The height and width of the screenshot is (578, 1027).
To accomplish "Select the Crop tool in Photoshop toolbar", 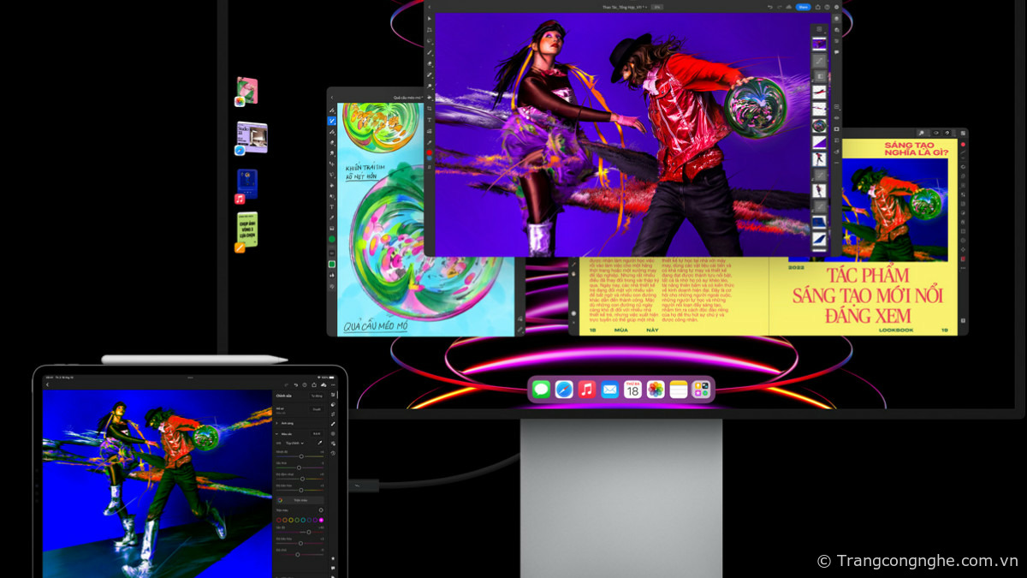I will coord(430,109).
